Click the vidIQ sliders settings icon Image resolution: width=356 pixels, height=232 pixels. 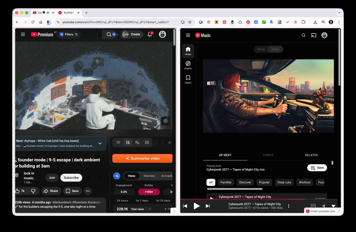(169, 142)
